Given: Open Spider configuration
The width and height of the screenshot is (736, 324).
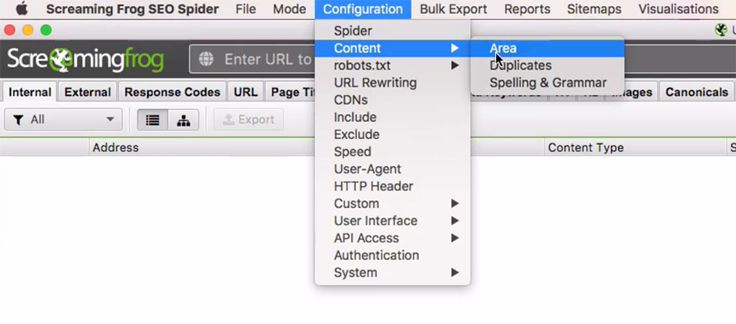Looking at the screenshot, I should click(x=392, y=31).
